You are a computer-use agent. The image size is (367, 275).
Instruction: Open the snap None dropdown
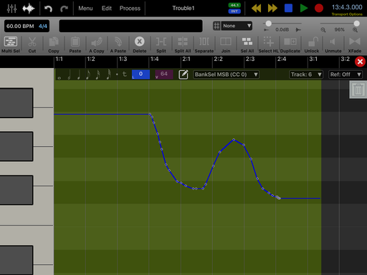click(237, 26)
